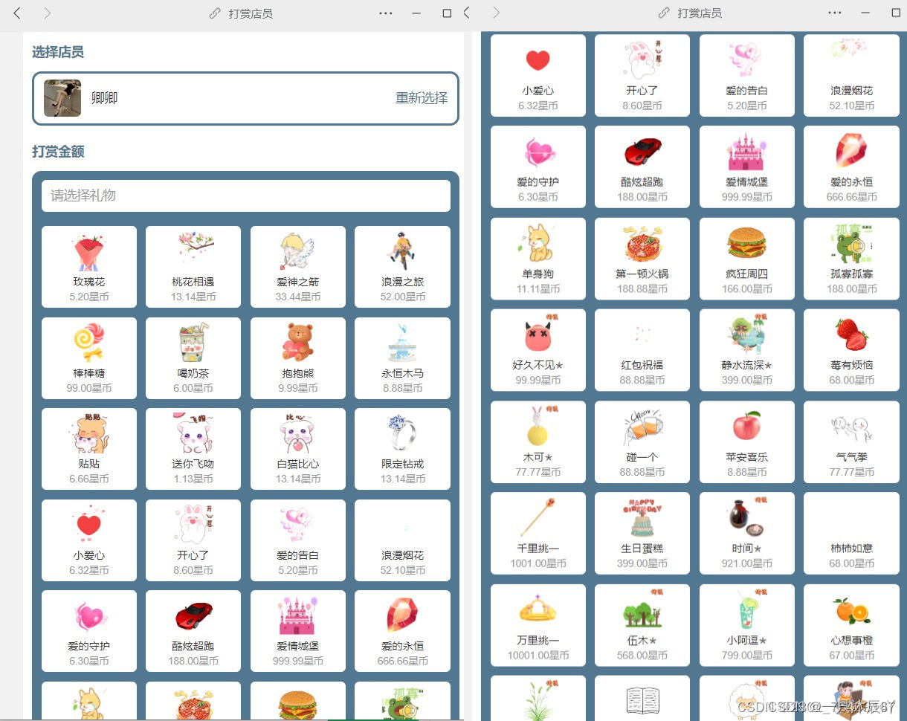Image resolution: width=907 pixels, height=721 pixels.
Task: Click staff avatar thumbnail for 卿卿
Action: pyautogui.click(x=62, y=98)
